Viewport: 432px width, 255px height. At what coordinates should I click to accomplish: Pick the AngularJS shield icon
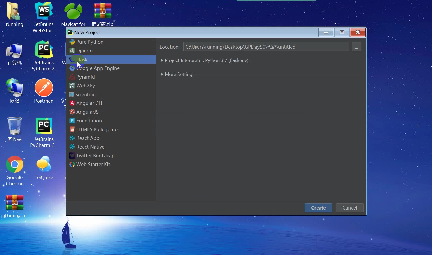[x=72, y=112]
